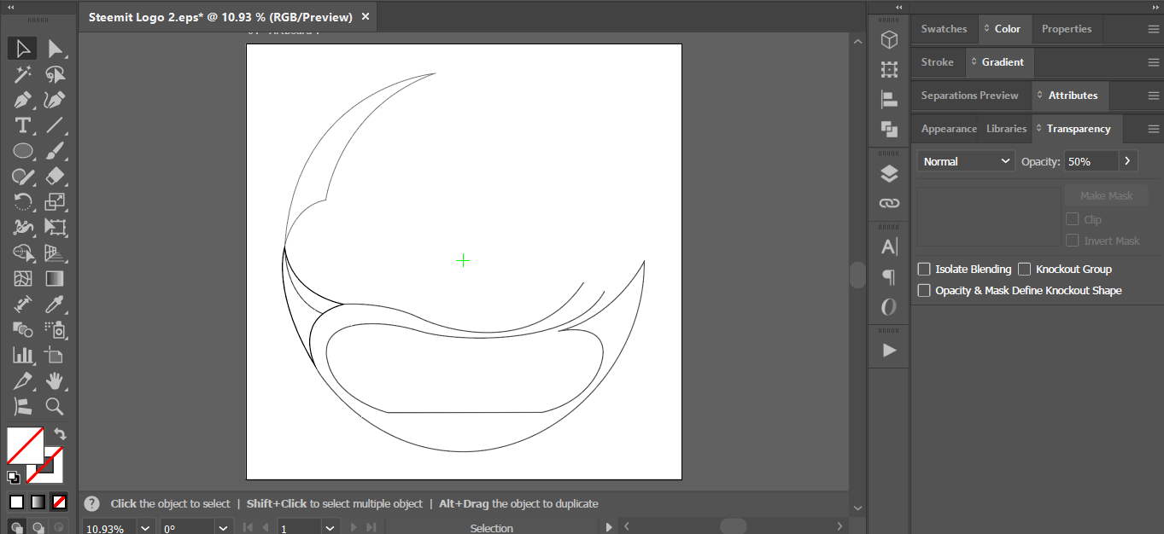The image size is (1164, 534).
Task: Select the Ellipse tool
Action: point(23,151)
